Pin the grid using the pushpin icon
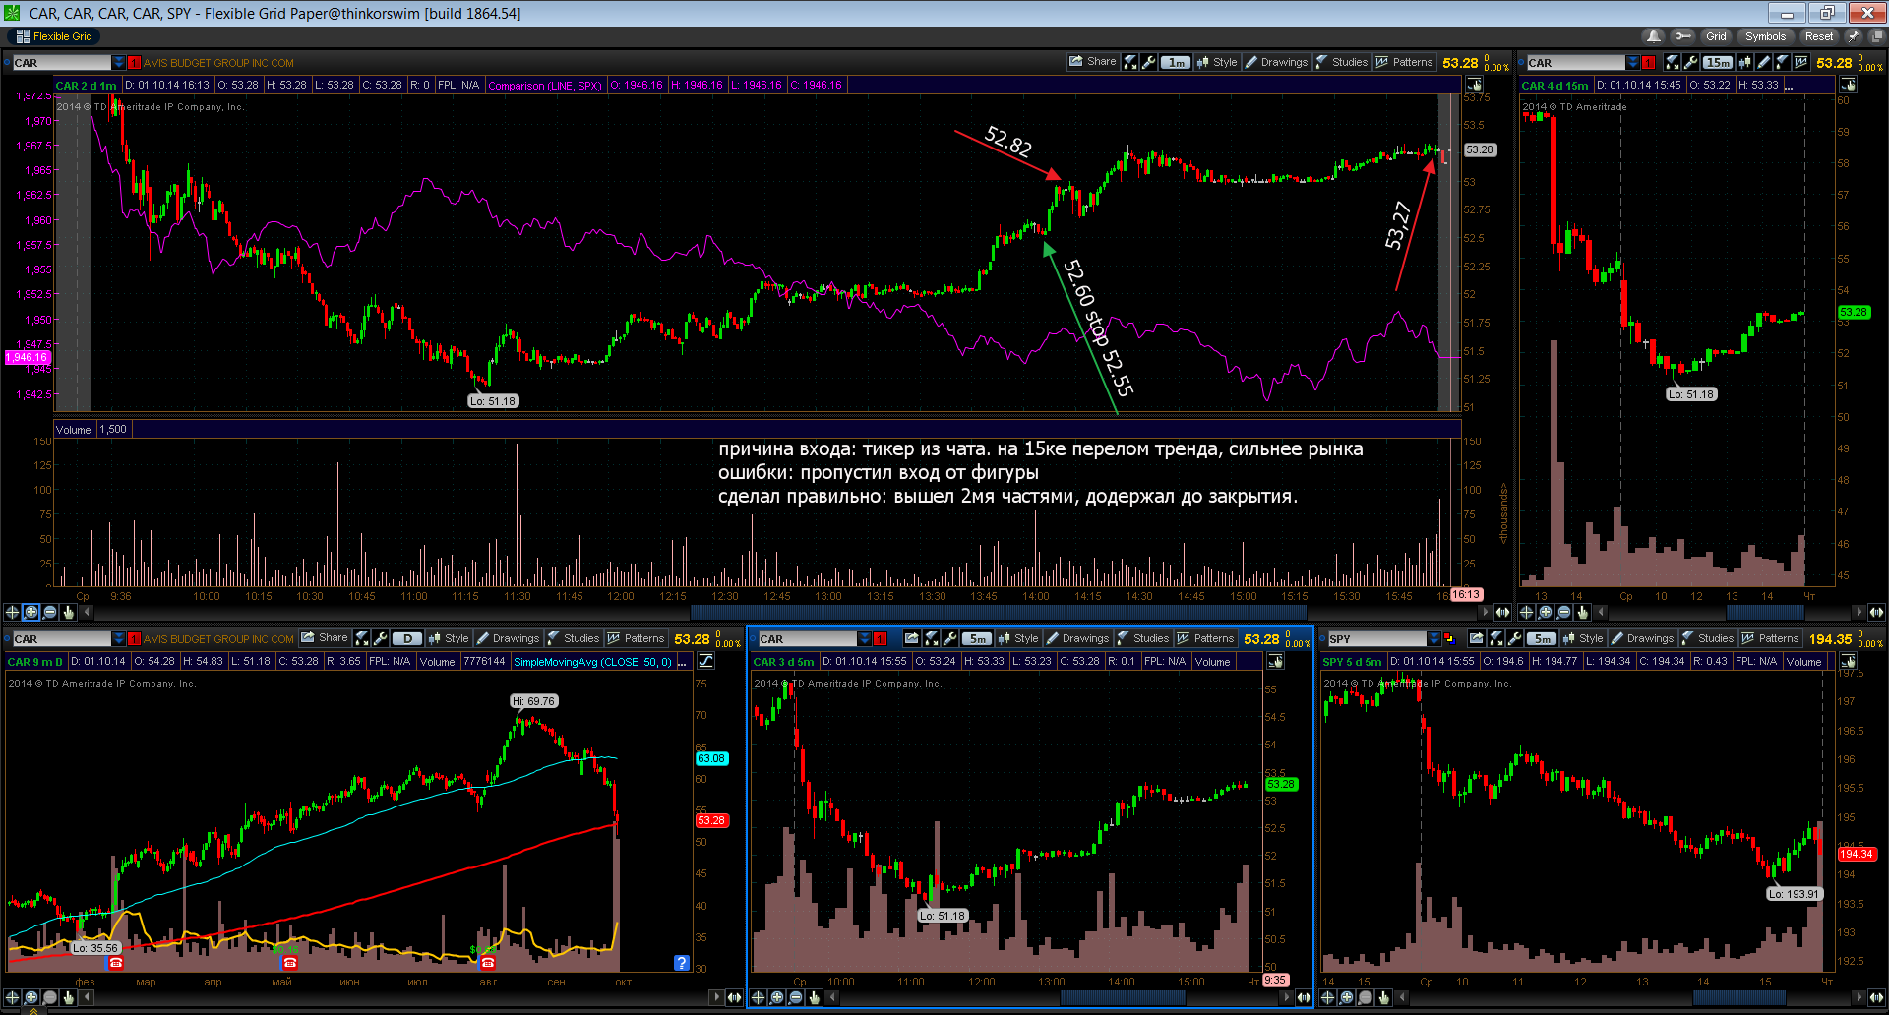1889x1015 pixels. click(1854, 36)
